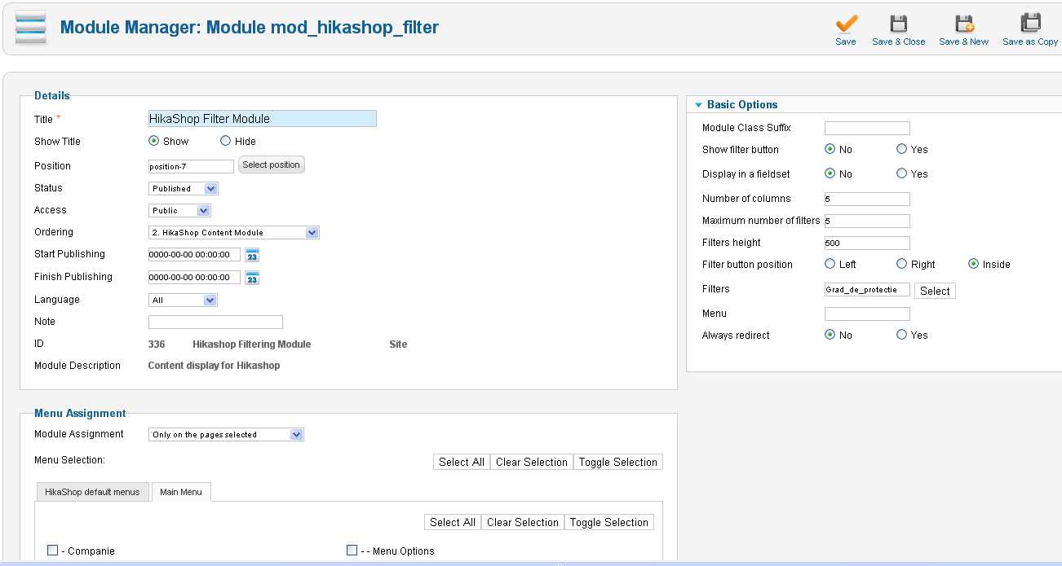Click the upper Clear Selection button
Image resolution: width=1062 pixels, height=566 pixels.
[x=532, y=462]
